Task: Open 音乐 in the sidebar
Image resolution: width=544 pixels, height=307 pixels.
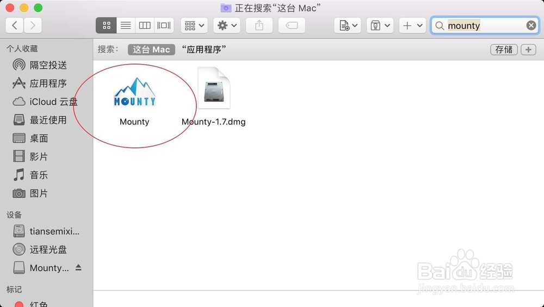Action: point(46,175)
